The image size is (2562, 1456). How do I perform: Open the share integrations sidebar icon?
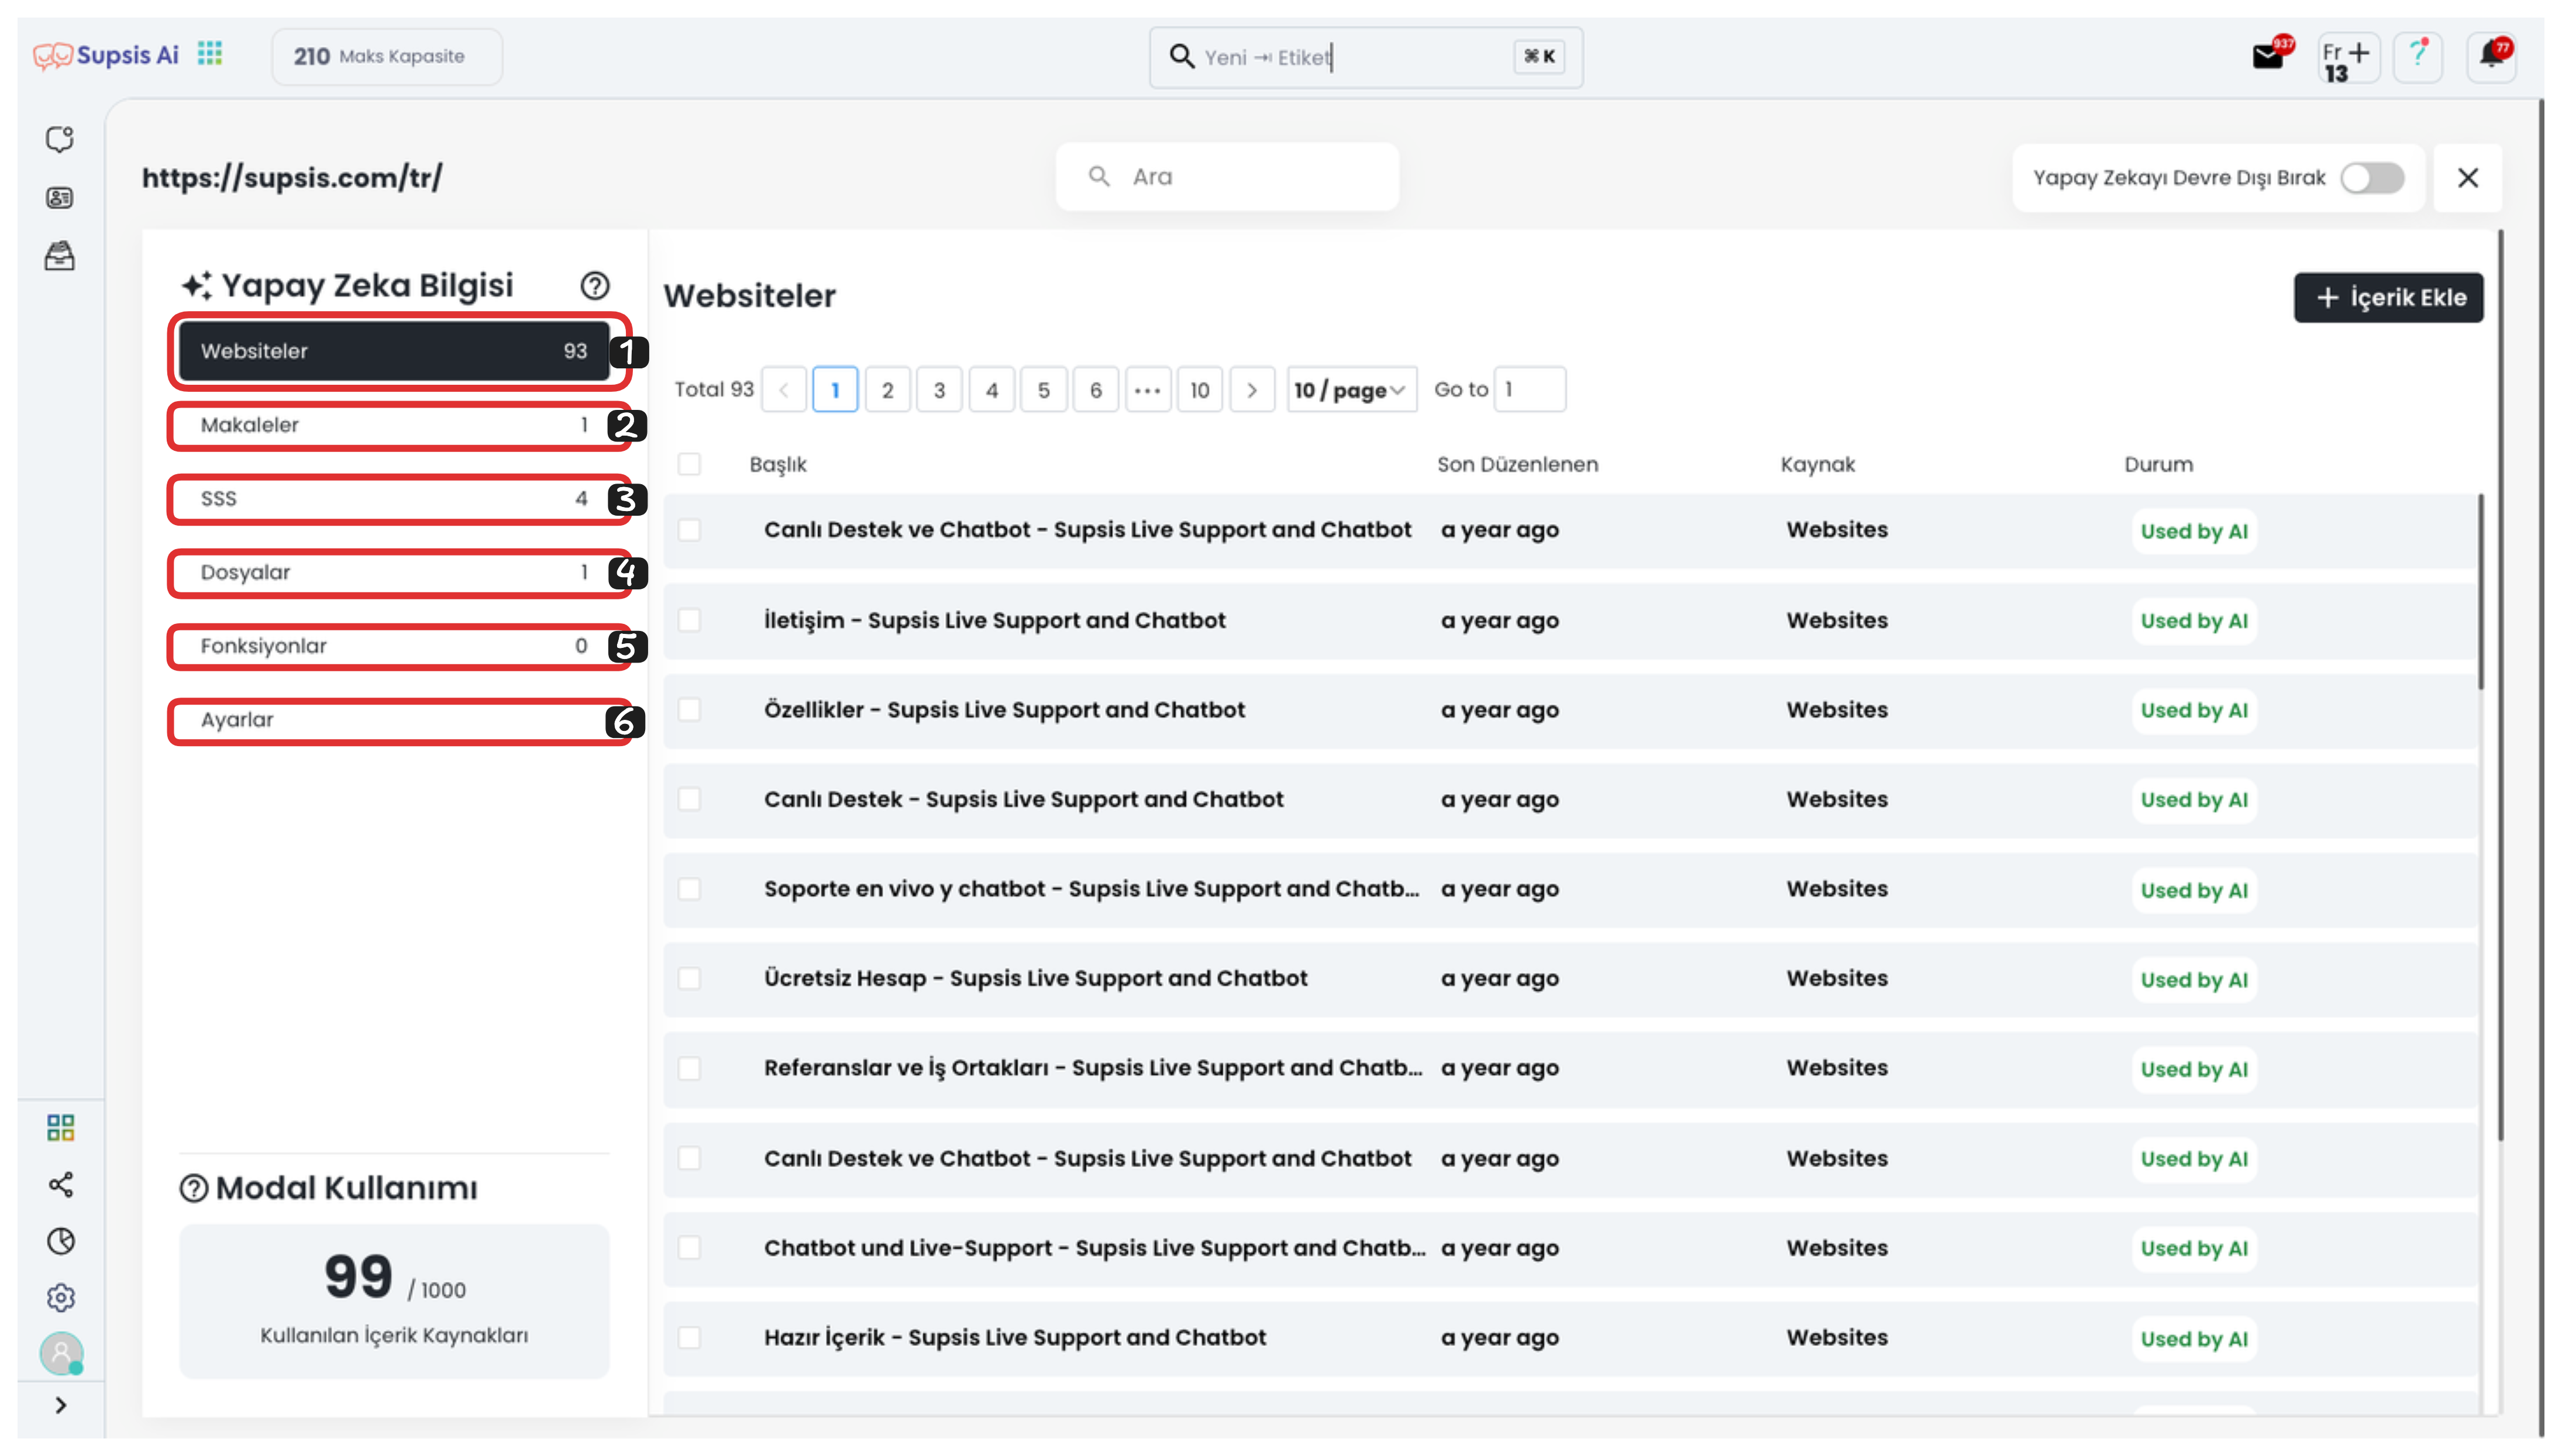click(60, 1185)
